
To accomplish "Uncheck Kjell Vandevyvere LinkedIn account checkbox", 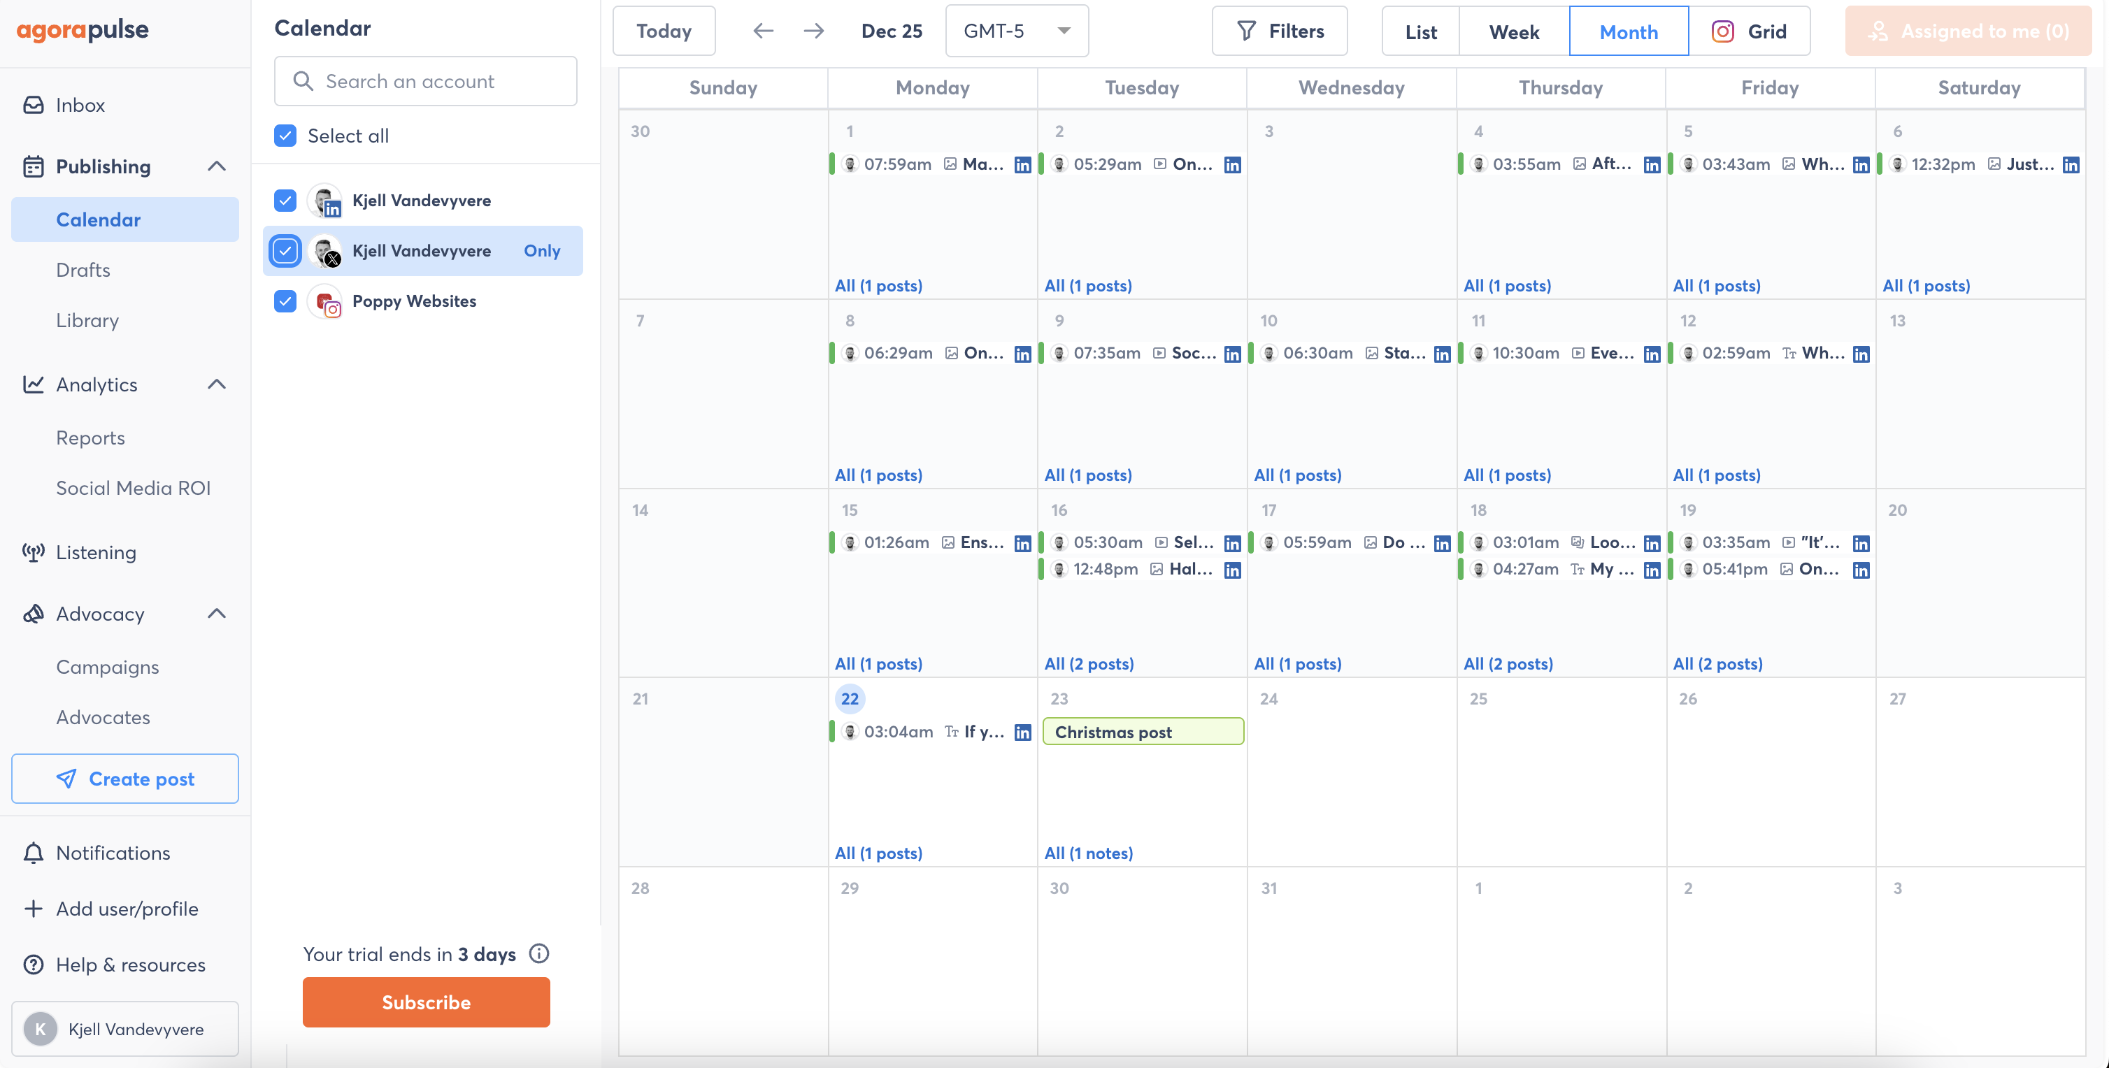I will coord(285,201).
